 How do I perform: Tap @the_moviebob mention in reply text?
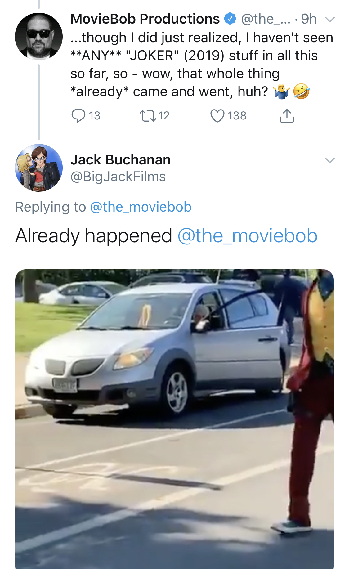(248, 235)
